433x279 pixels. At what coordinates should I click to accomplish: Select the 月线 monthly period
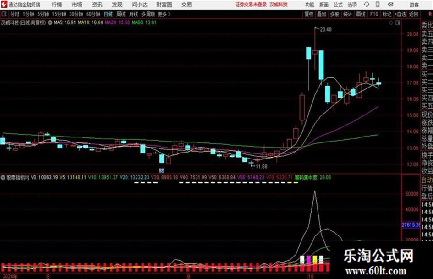coord(134,14)
